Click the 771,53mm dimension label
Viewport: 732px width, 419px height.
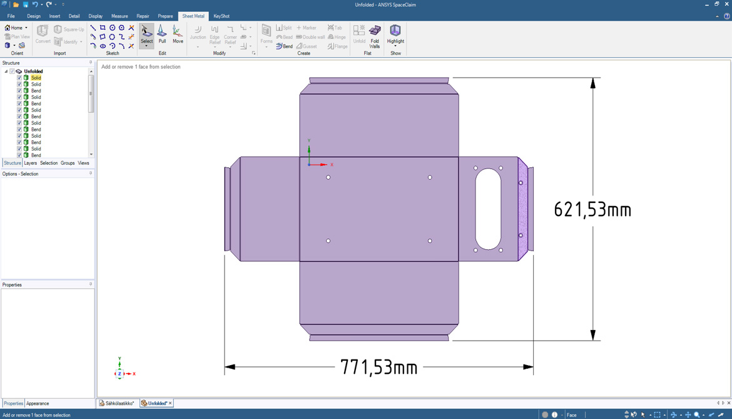[379, 367]
